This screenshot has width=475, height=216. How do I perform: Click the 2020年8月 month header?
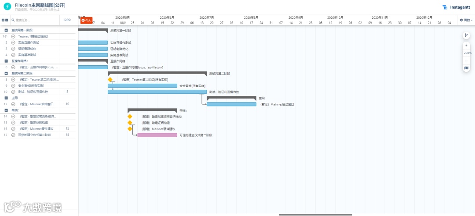(x=251, y=18)
